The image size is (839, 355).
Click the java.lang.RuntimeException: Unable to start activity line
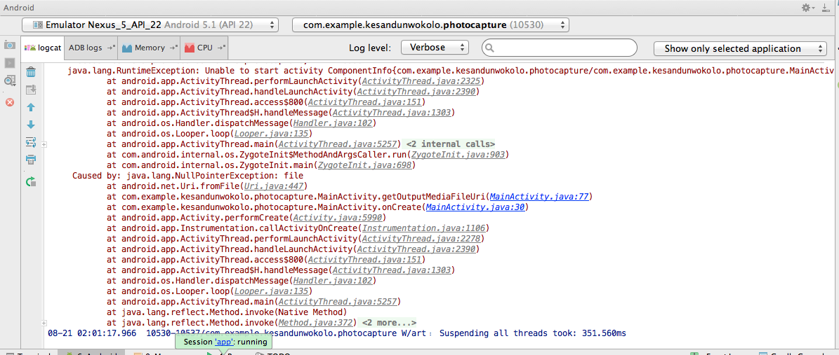click(449, 71)
